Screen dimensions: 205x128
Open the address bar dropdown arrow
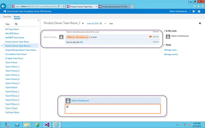click(61, 6)
